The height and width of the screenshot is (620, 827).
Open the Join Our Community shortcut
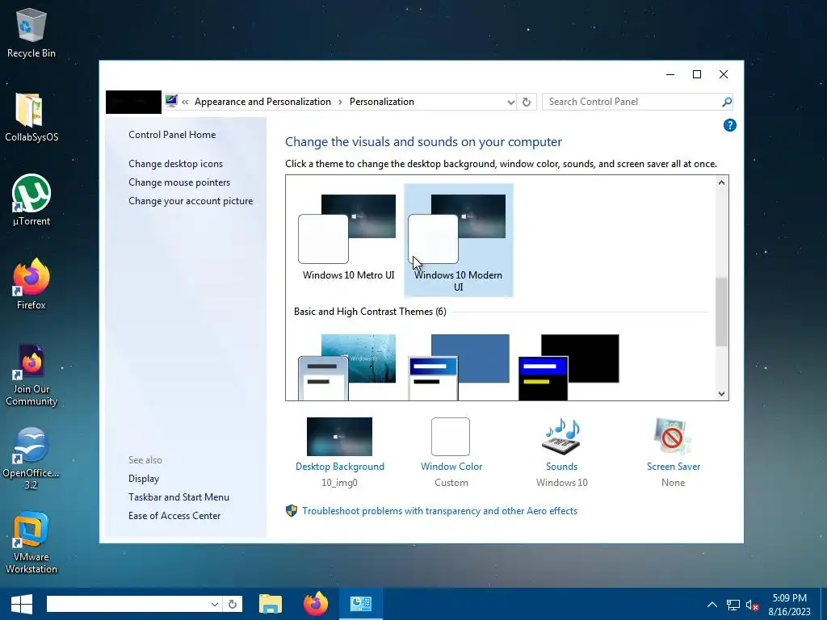31,375
